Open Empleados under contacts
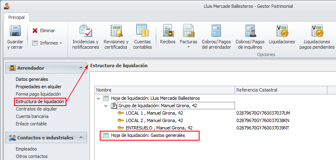Image resolution: width=336 pixels, height=160 pixels. pyautogui.click(x=26, y=149)
